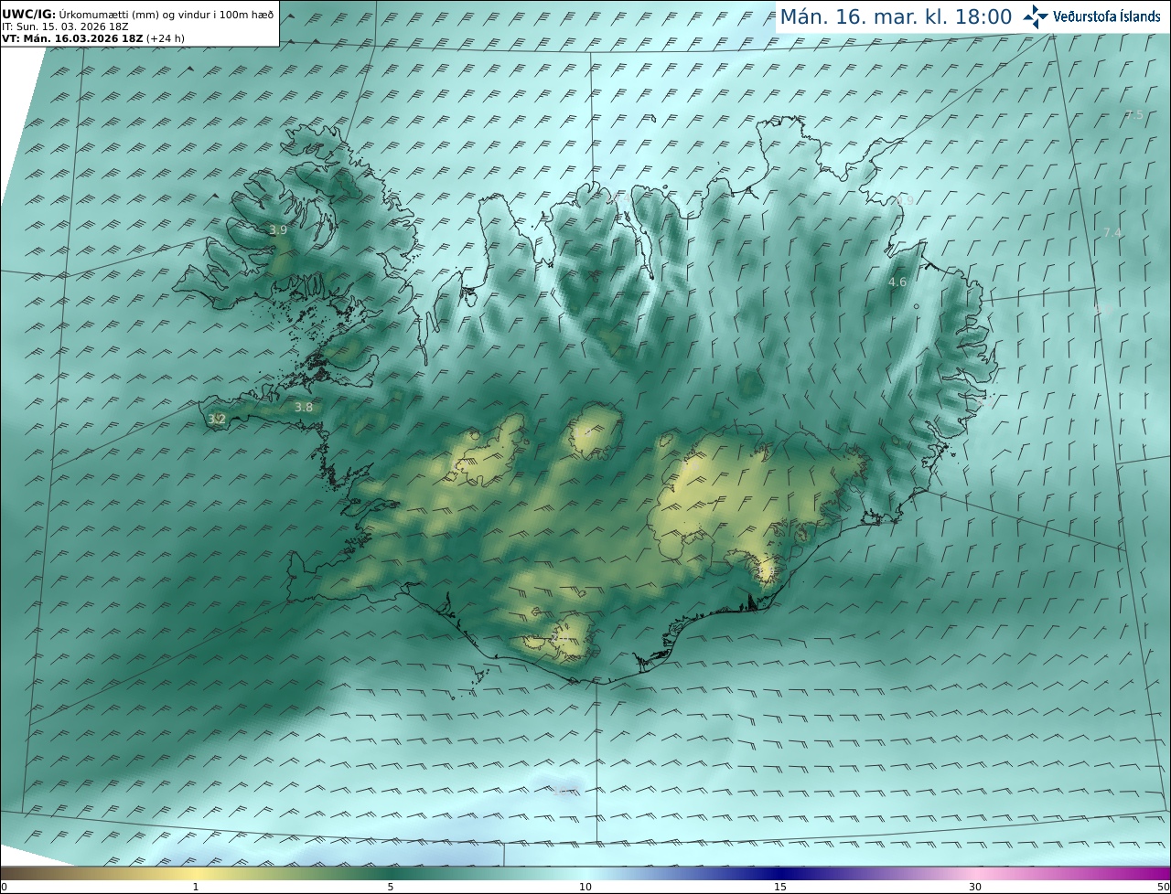Click the 7.5 precipitation value over the sea
The width and height of the screenshot is (1171, 894).
(1134, 115)
